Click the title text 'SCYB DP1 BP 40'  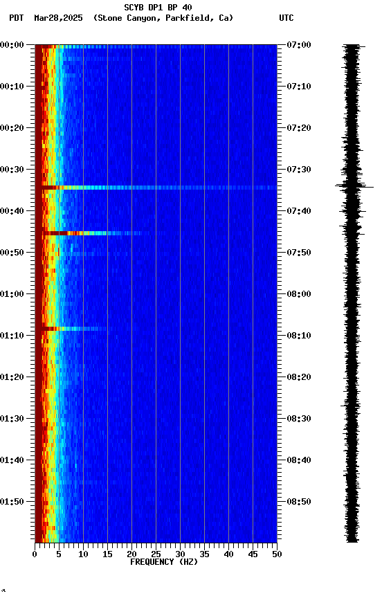(158, 8)
